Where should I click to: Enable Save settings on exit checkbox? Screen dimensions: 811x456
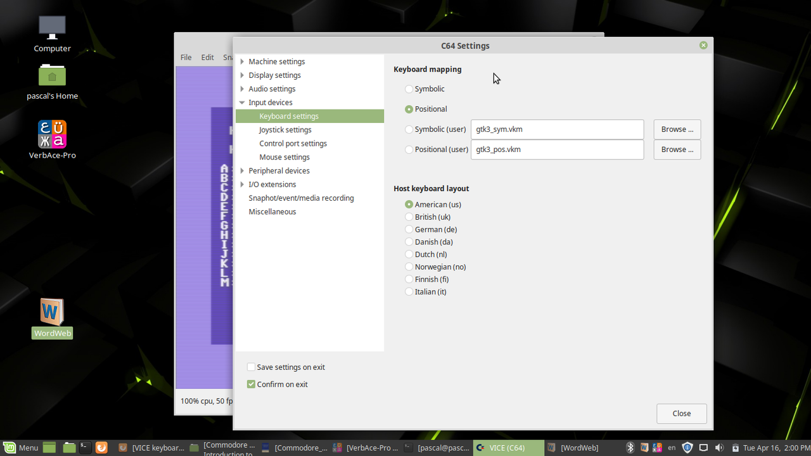[251, 367]
